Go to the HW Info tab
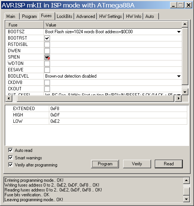 click(134, 16)
